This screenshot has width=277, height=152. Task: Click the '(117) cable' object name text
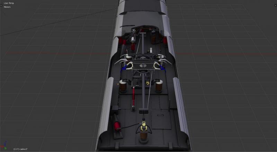tap(20, 149)
